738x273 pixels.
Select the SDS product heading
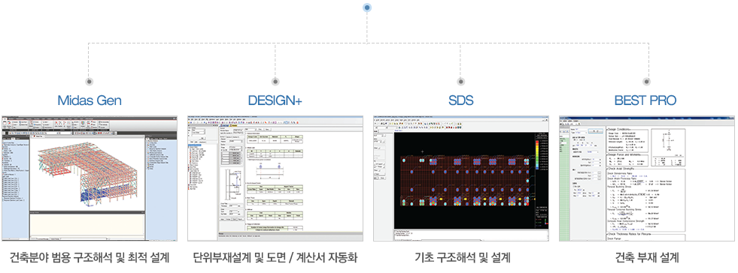[x=460, y=100]
